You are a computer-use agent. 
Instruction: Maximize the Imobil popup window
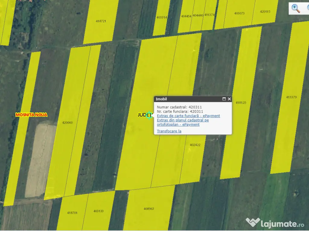coord(224,99)
